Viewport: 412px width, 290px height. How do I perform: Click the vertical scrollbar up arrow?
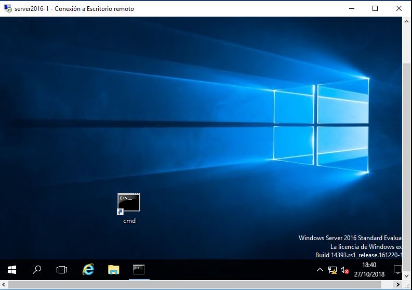[407, 22]
